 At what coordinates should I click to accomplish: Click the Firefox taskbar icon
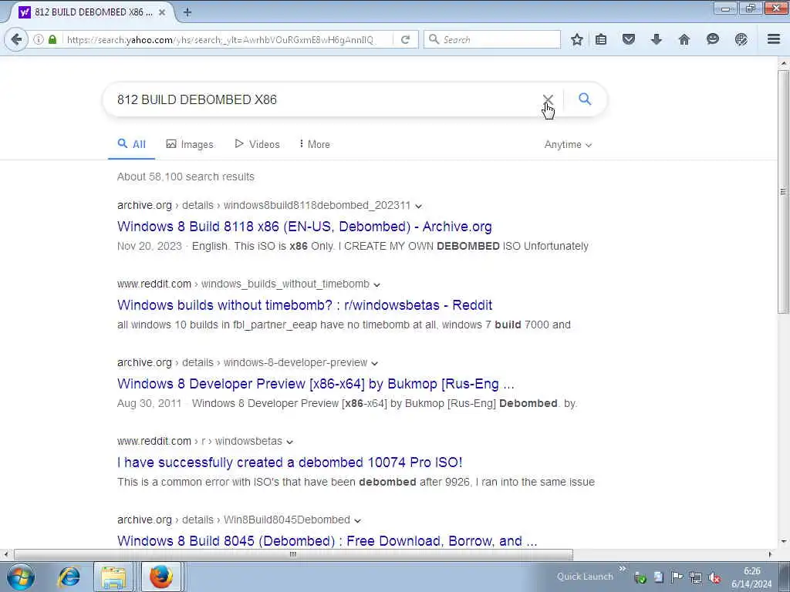pos(160,577)
